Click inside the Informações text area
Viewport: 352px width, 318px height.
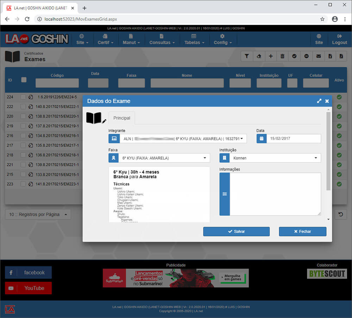[275, 194]
